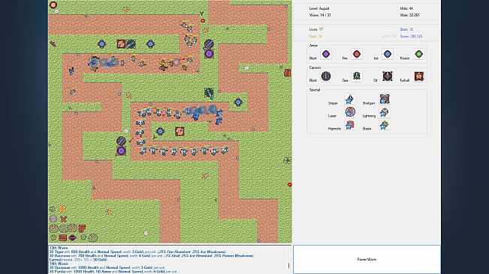Click the 'Wave: 14 / 31' counter
Viewport: 489px width, 274px height.
point(320,15)
